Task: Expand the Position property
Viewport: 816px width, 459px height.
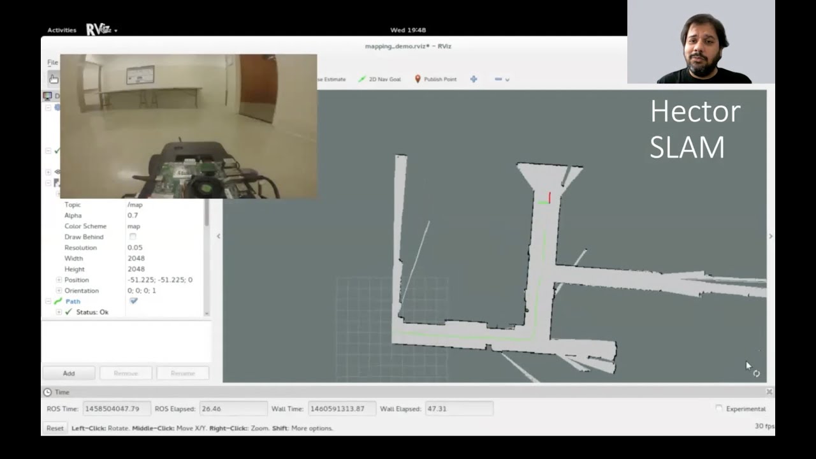Action: [x=59, y=280]
